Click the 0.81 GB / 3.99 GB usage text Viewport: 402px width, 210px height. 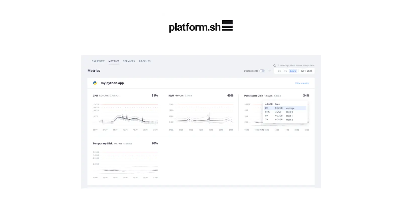coord(123,144)
